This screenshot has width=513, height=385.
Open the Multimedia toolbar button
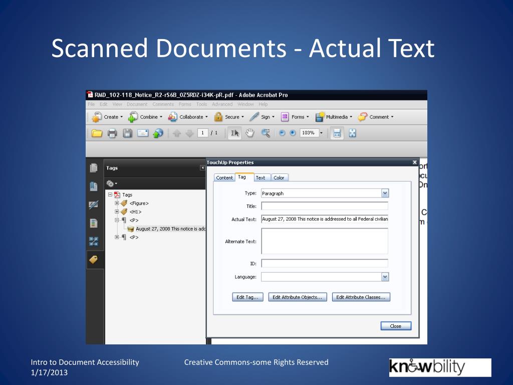tap(333, 117)
